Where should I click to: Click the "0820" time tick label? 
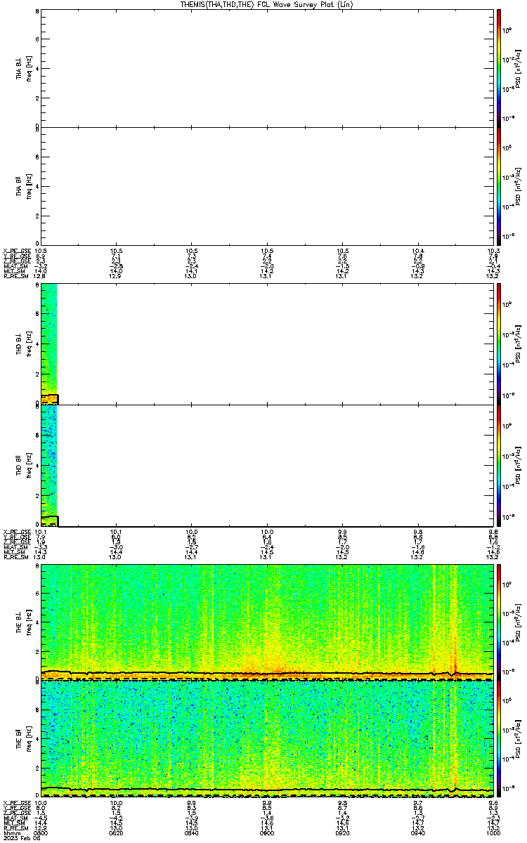tap(117, 833)
